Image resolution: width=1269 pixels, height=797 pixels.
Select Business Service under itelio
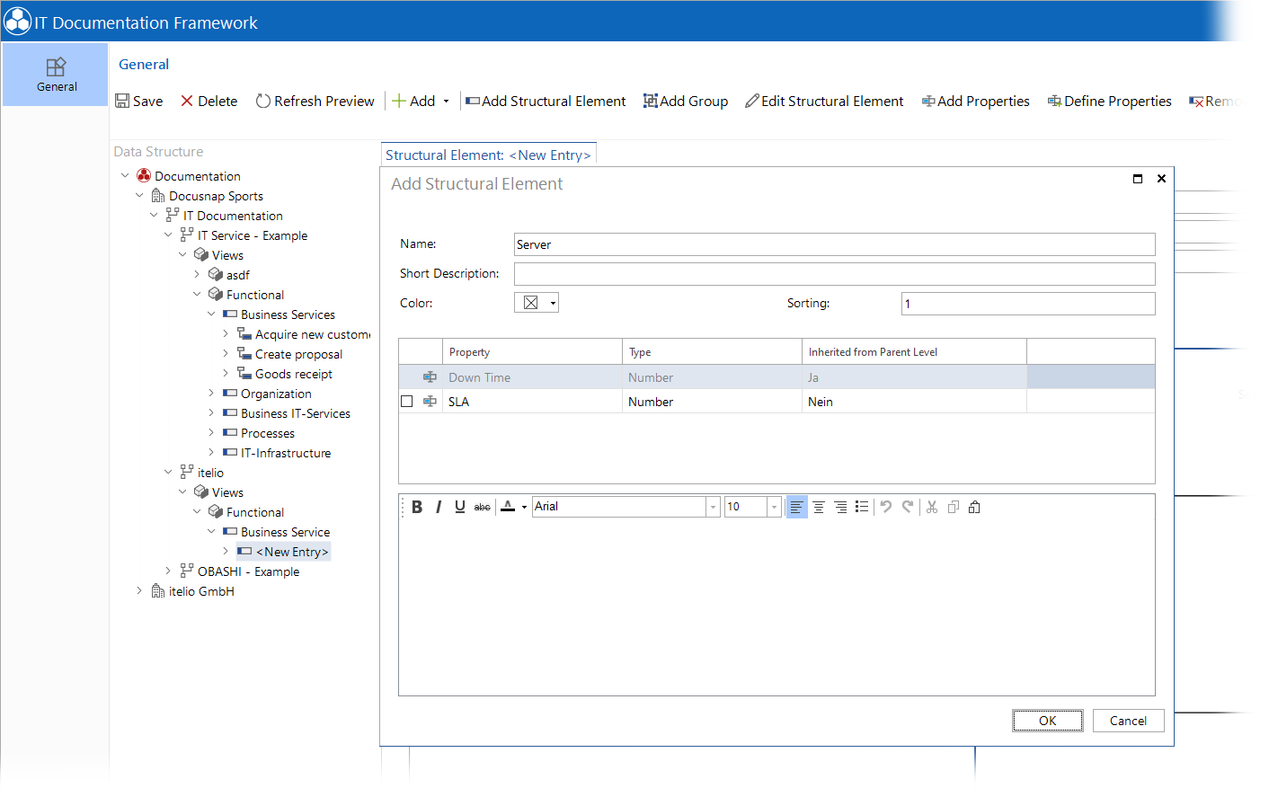point(285,532)
